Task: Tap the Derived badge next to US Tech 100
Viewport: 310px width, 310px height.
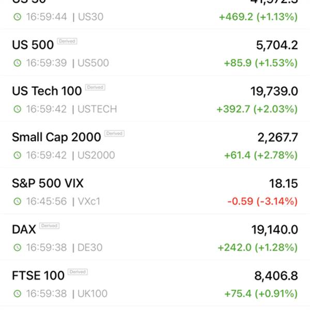Action: coord(95,87)
